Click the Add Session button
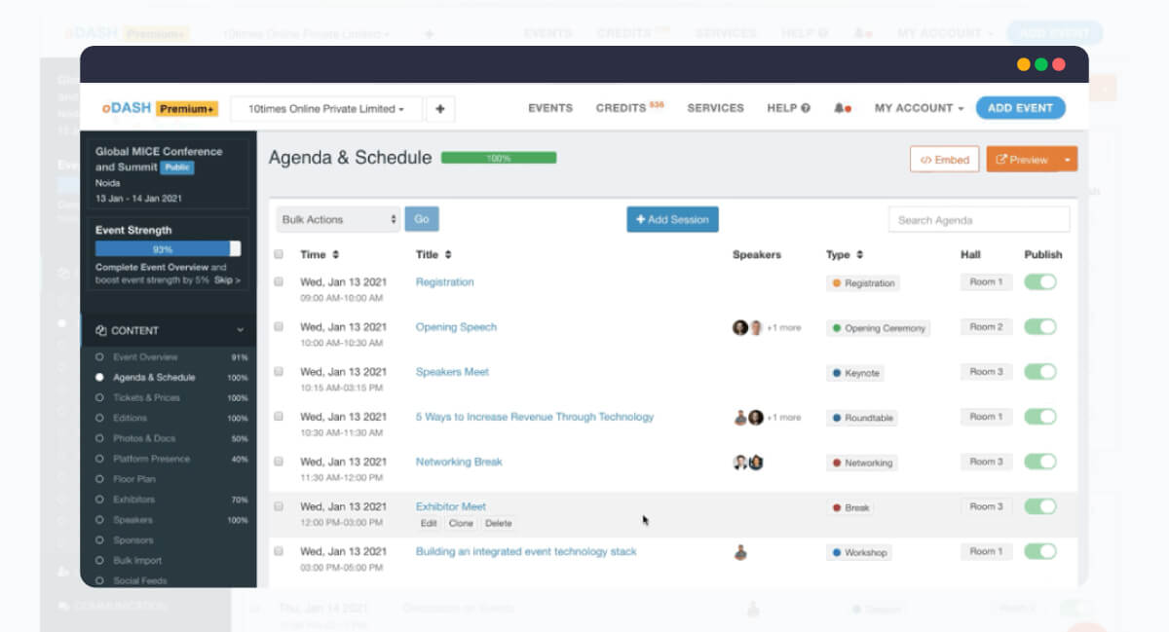The width and height of the screenshot is (1169, 632). tap(672, 220)
